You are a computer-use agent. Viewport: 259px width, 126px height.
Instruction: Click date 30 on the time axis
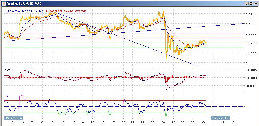(x=203, y=122)
